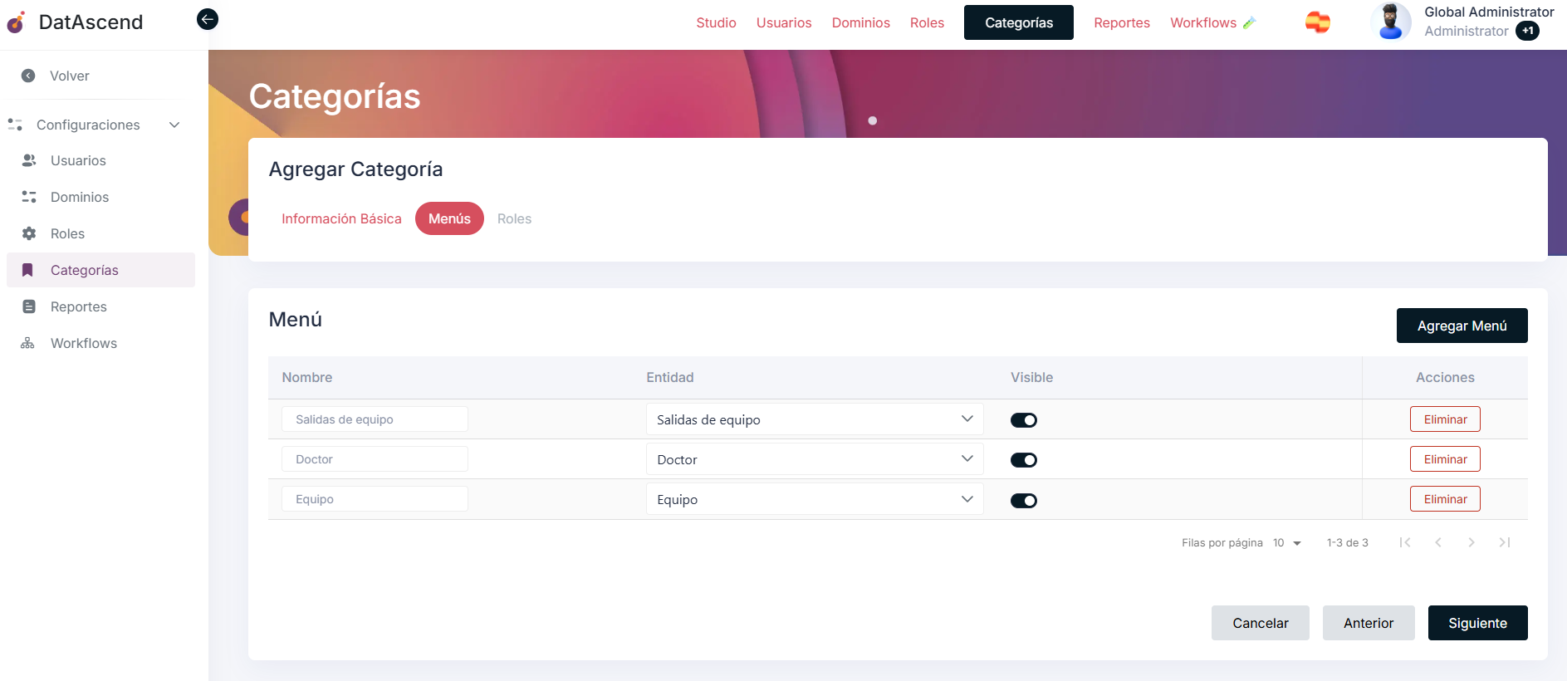Click the Equipo name input field

pyautogui.click(x=375, y=499)
